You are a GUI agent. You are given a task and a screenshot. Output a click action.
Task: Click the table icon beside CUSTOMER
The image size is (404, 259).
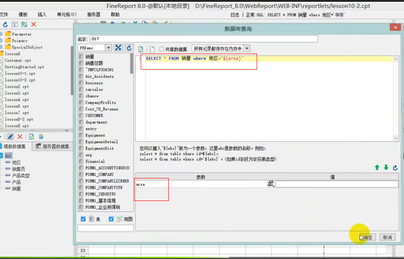coord(81,115)
